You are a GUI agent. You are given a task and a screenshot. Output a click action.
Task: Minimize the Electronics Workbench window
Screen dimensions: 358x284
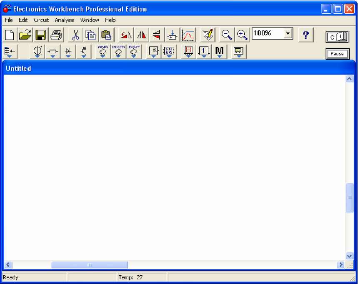pos(326,9)
